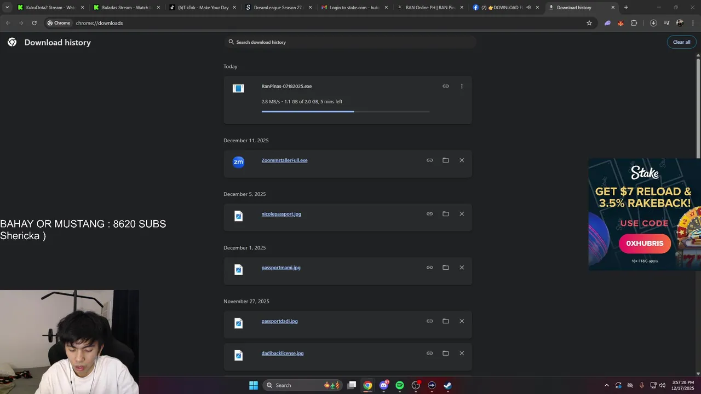Go back to the previous page
The image size is (701, 394).
(8, 23)
